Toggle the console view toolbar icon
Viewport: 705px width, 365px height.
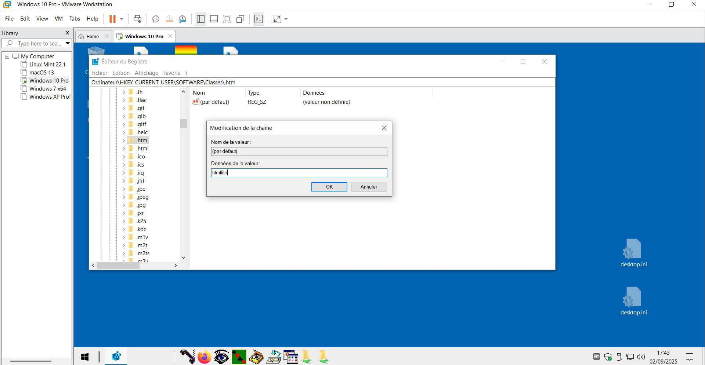tap(258, 19)
